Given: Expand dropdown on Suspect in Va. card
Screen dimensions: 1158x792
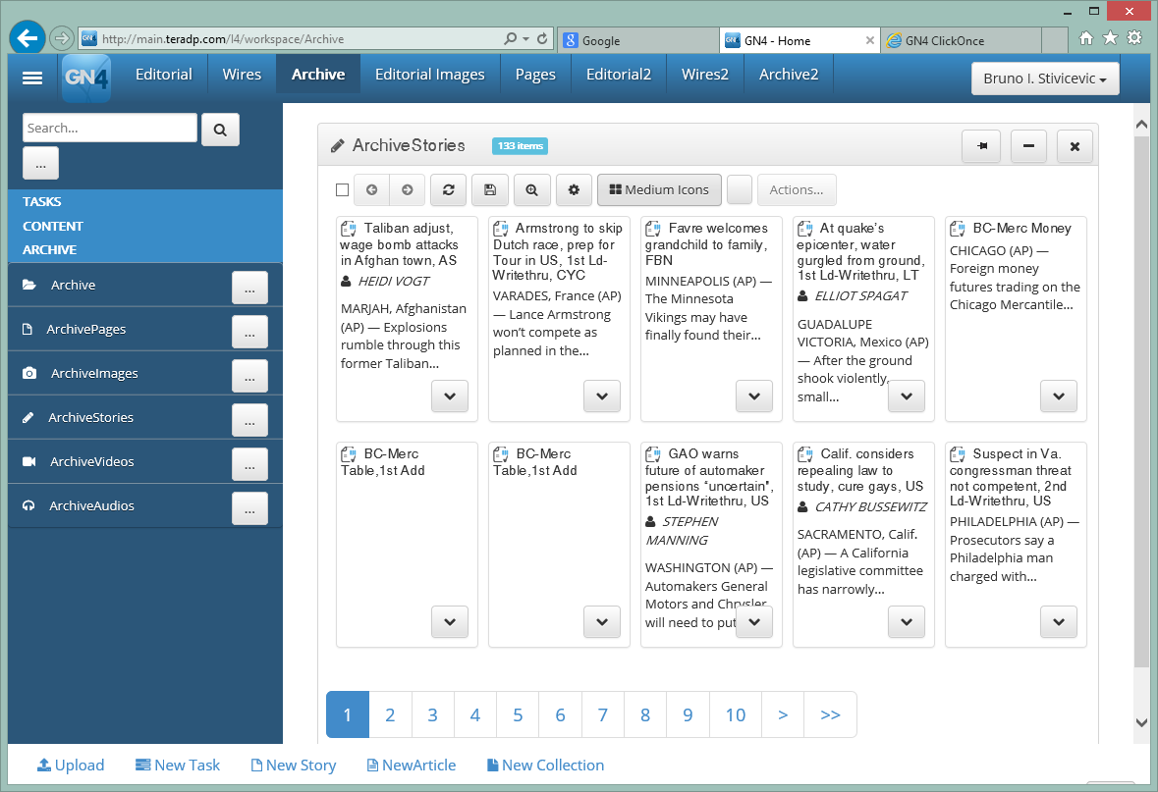Looking at the screenshot, I should tap(1058, 622).
